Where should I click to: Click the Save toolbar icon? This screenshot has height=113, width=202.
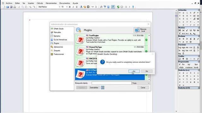(11, 7)
